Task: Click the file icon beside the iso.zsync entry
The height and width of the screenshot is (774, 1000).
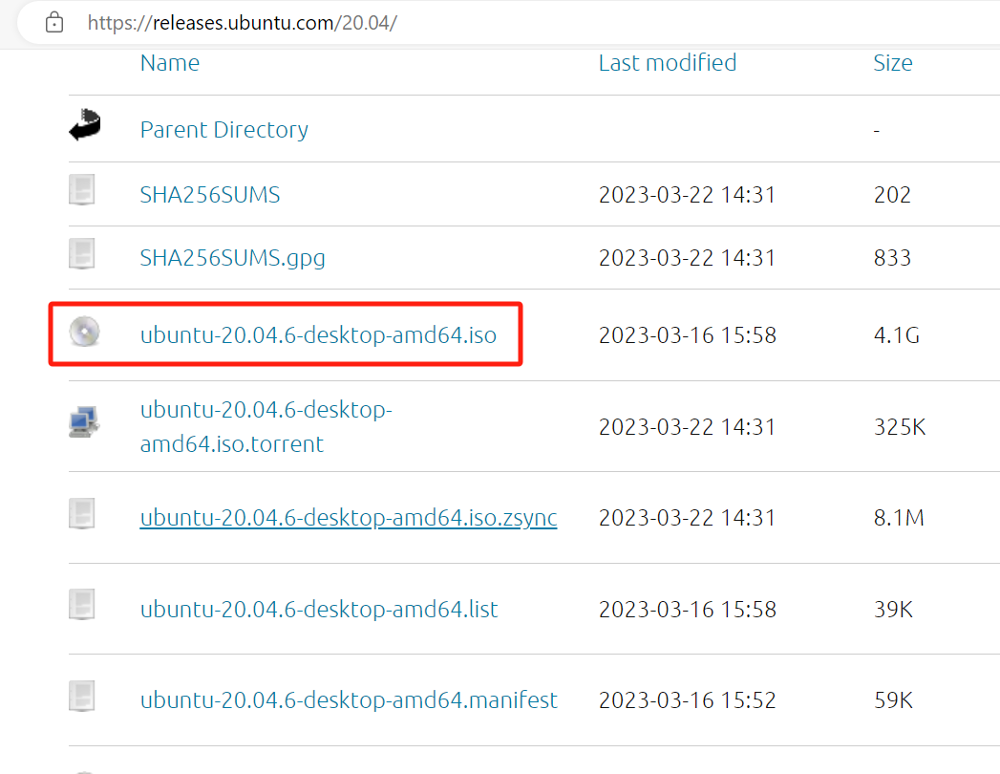Action: pyautogui.click(x=81, y=514)
